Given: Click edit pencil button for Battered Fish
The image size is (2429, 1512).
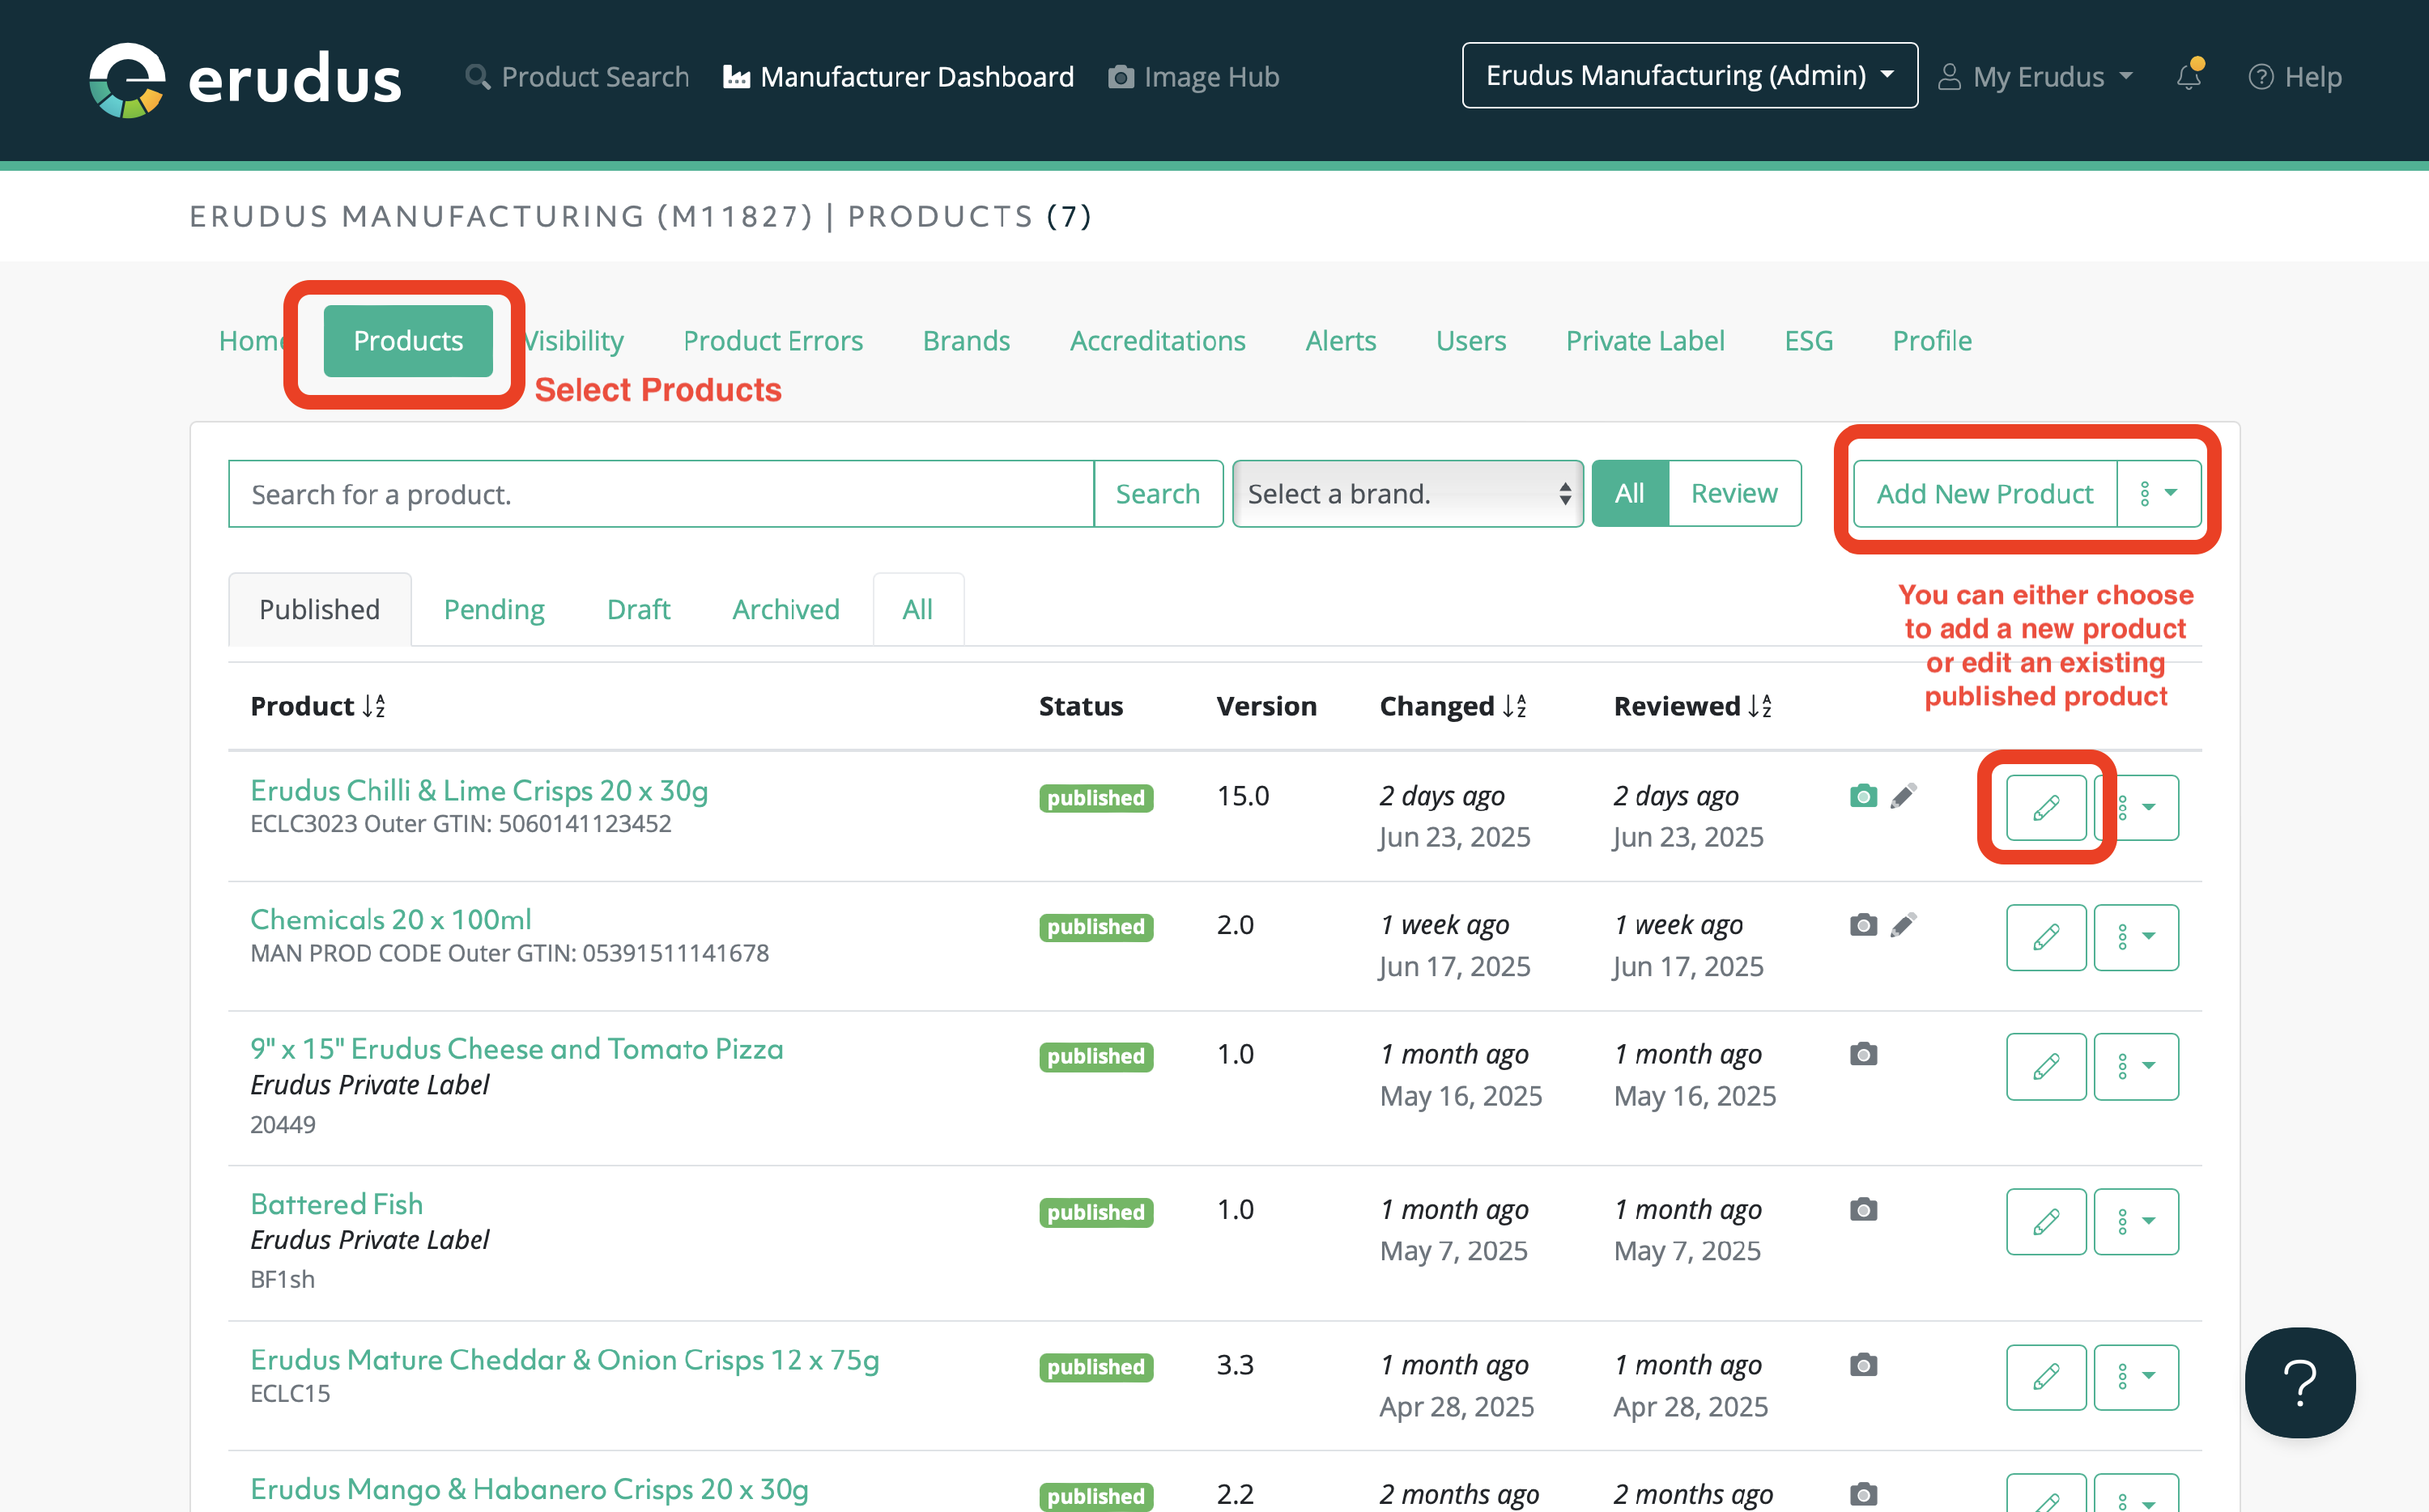Looking at the screenshot, I should coord(2045,1221).
